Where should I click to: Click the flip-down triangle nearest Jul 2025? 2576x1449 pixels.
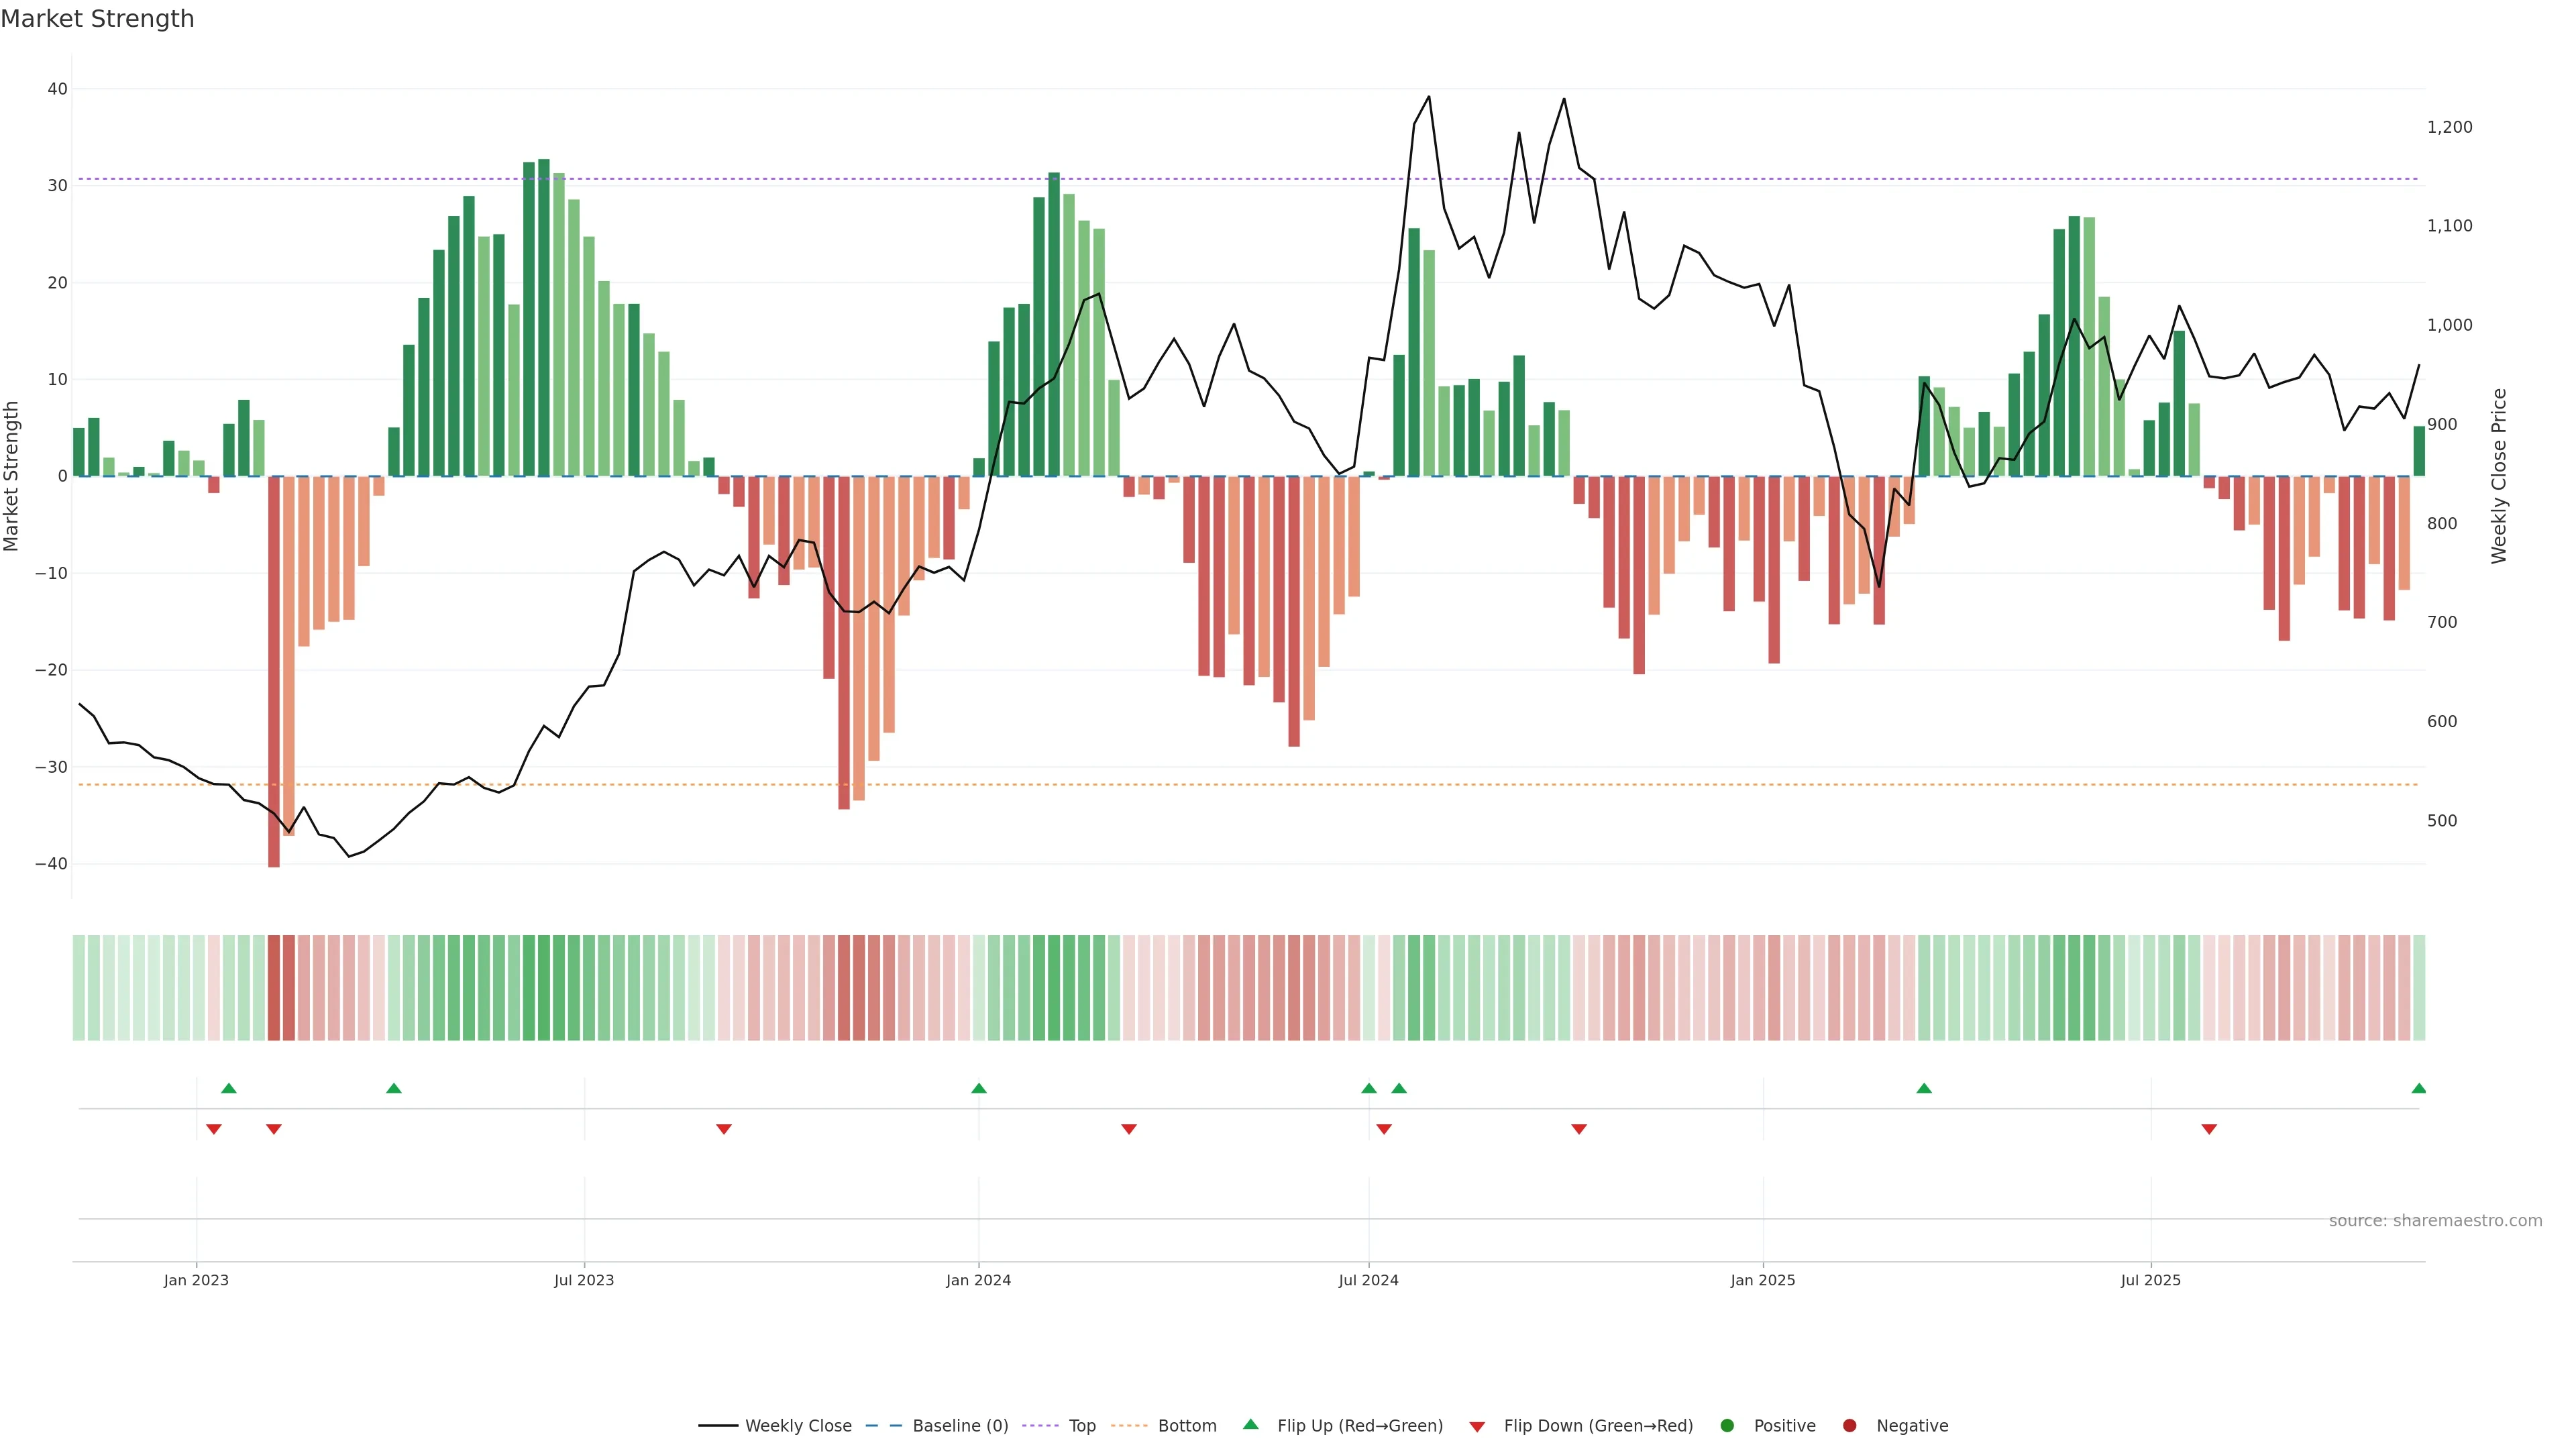(x=2209, y=1129)
